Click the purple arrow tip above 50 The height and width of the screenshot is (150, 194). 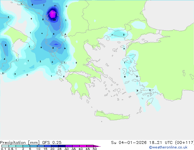pyautogui.click(x=97, y=146)
